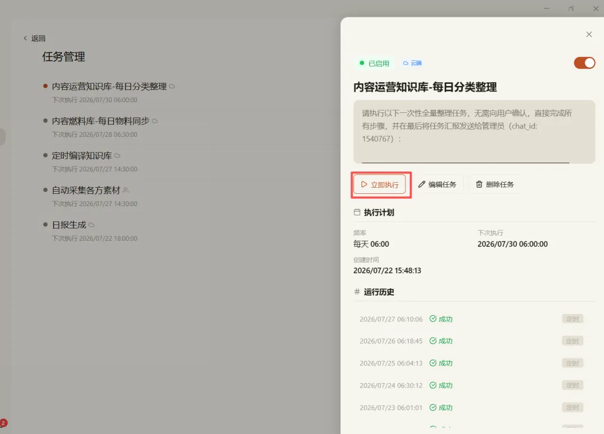Click 成功 status for 07/27 run

[x=441, y=318]
